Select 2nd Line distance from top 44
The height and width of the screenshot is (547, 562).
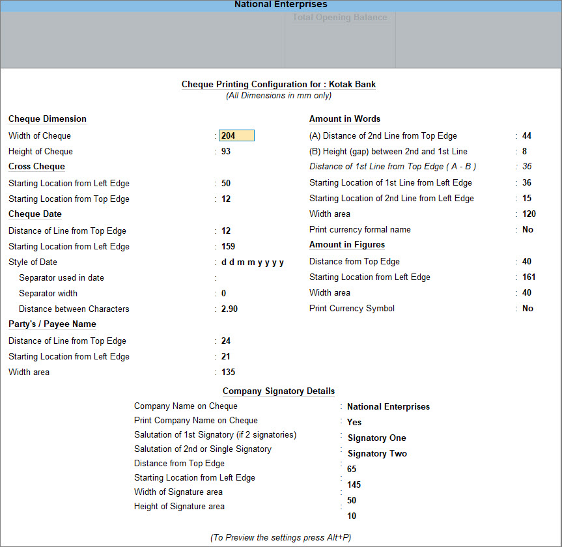click(527, 136)
